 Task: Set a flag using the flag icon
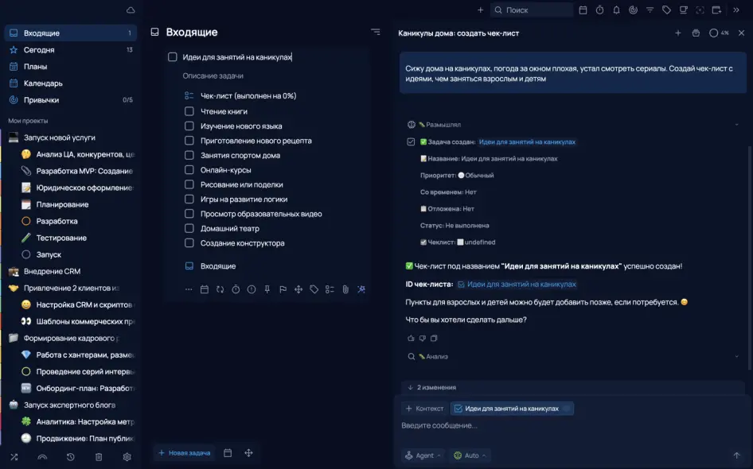pyautogui.click(x=283, y=289)
